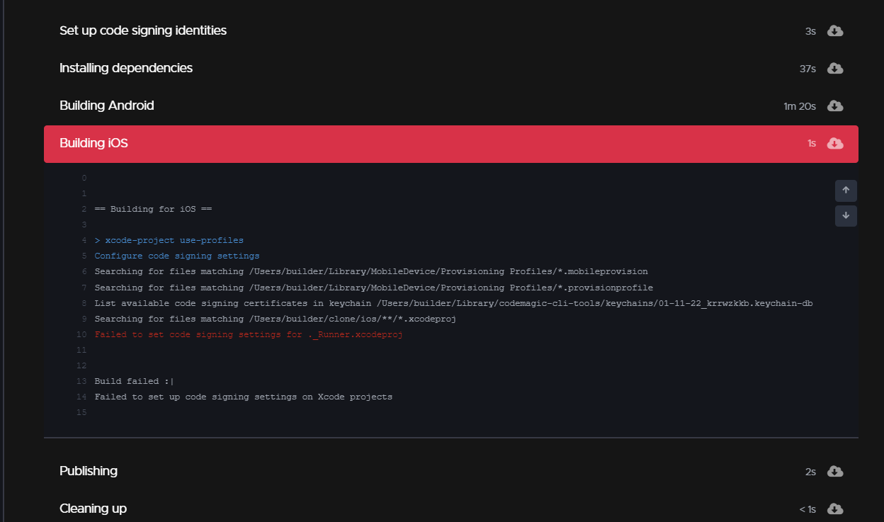Select red error line about ._Runner.xcodeproj
Image resolution: width=884 pixels, height=522 pixels.
[249, 334]
